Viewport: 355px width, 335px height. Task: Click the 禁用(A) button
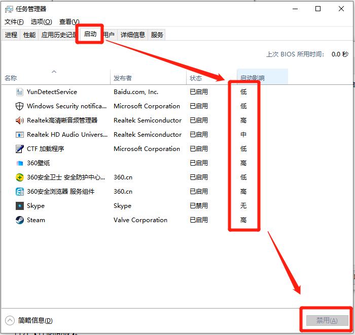point(327,321)
